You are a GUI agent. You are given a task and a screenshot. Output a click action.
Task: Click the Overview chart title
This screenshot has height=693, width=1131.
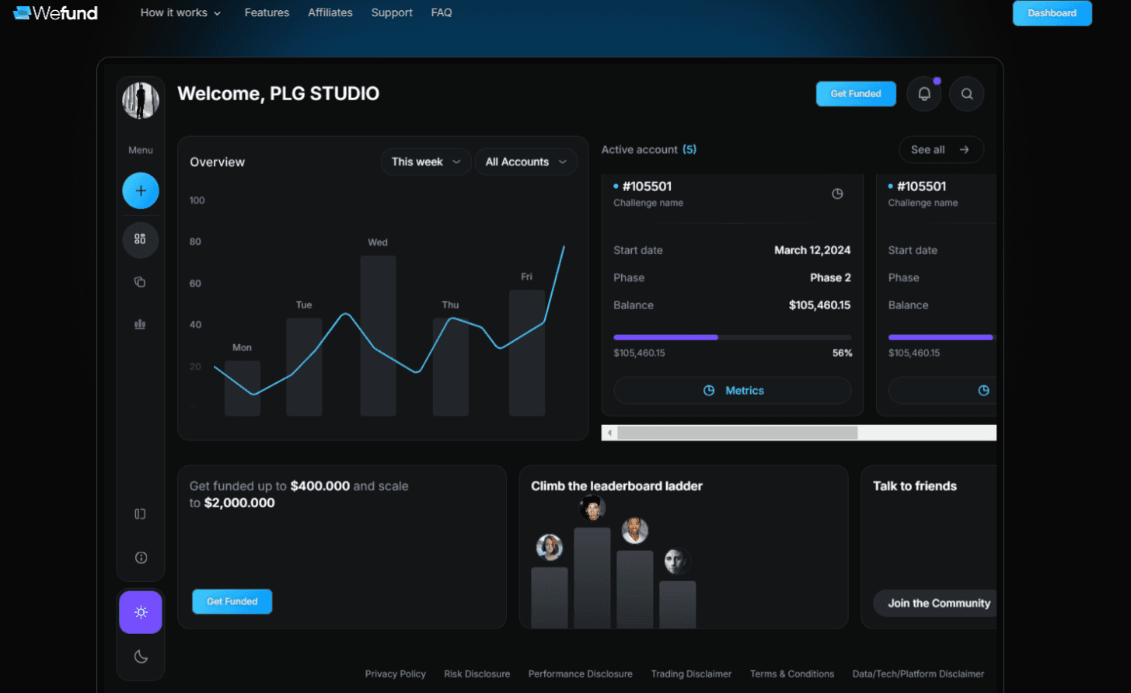pyautogui.click(x=218, y=162)
